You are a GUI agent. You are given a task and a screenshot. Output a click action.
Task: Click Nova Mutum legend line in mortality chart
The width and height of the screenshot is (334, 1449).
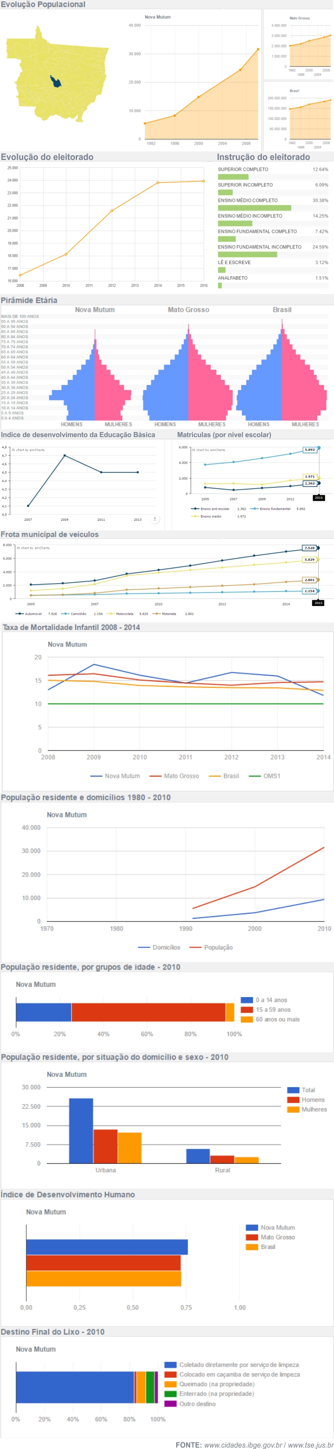tap(96, 776)
